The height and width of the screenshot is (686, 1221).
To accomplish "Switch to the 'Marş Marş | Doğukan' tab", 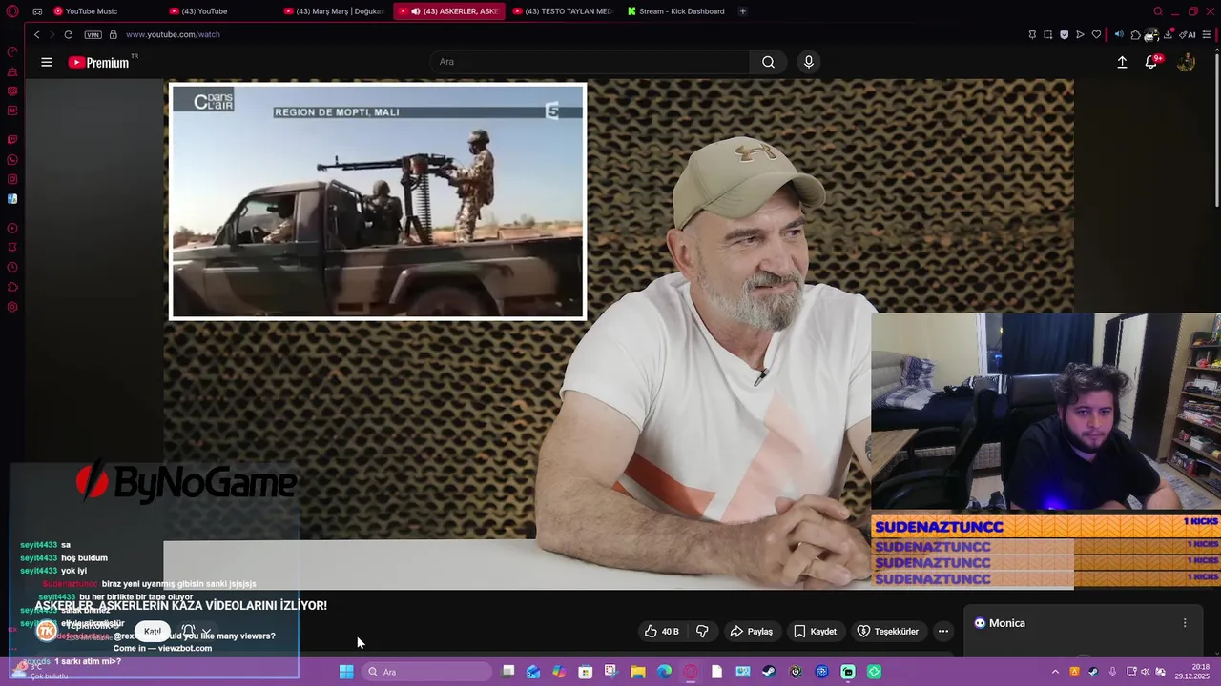I will (x=334, y=11).
